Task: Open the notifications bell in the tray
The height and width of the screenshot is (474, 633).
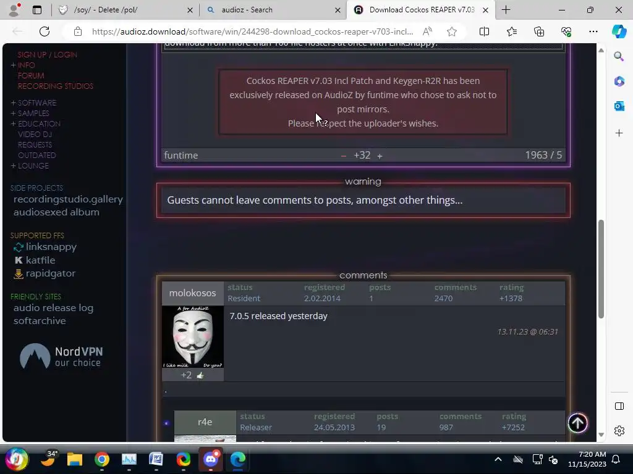Action: [x=616, y=459]
